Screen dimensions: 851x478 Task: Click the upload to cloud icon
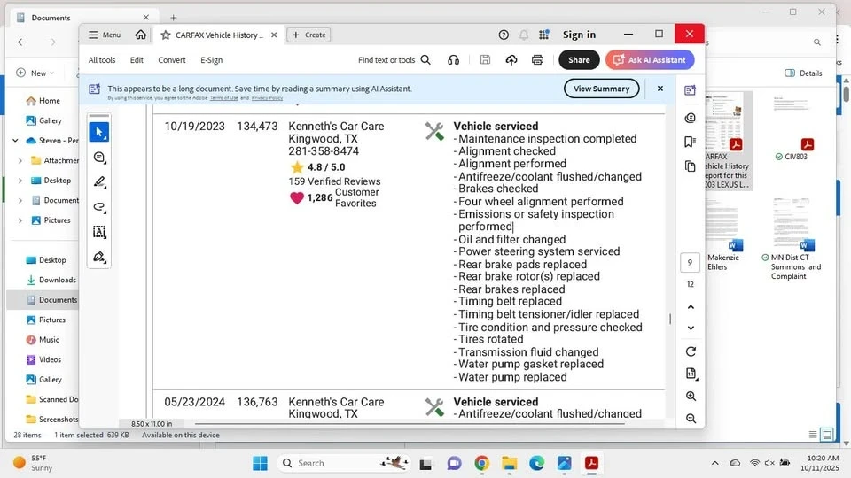click(511, 60)
